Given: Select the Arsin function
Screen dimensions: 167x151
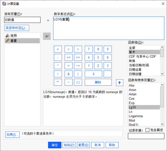Looking at the screenshot, I should tap(144, 90).
